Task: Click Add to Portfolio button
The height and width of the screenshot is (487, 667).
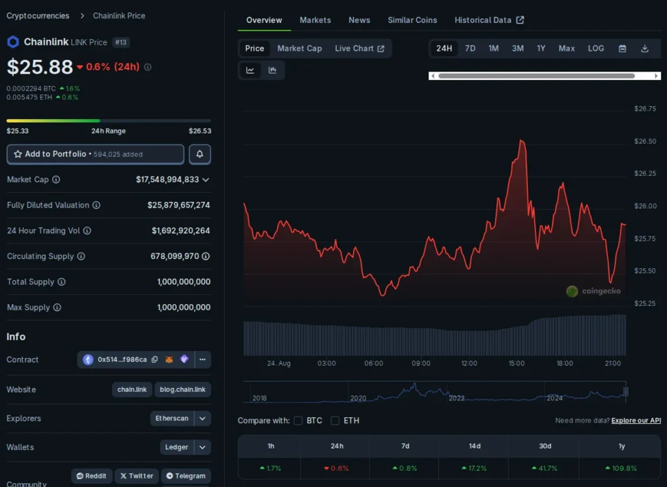Action: pos(95,154)
